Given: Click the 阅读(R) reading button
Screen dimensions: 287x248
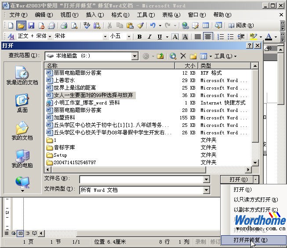Looking at the screenshot, I should click(x=241, y=25).
